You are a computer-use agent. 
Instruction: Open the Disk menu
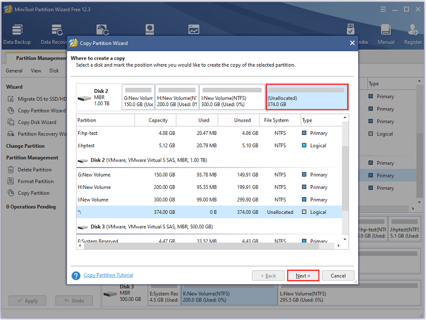coord(54,71)
